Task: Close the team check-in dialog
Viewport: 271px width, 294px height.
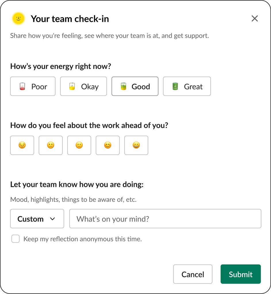Action: pos(255,19)
